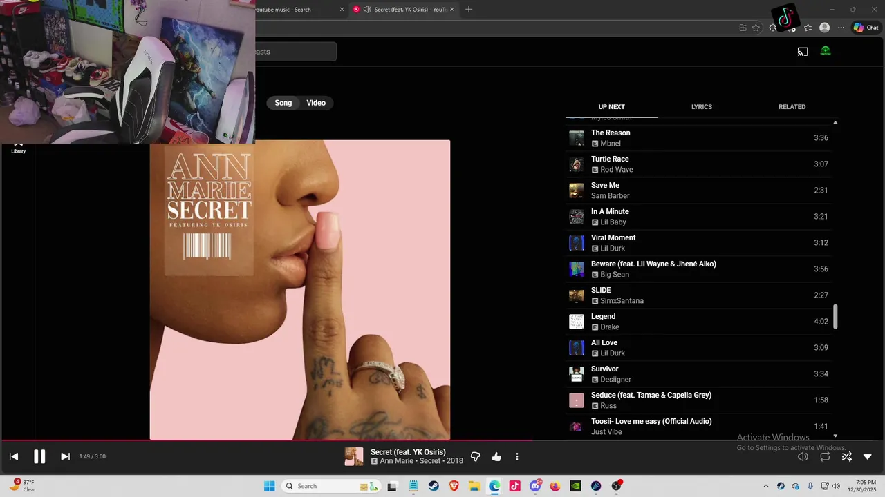
Task: Open a new browser tab
Action: (469, 10)
